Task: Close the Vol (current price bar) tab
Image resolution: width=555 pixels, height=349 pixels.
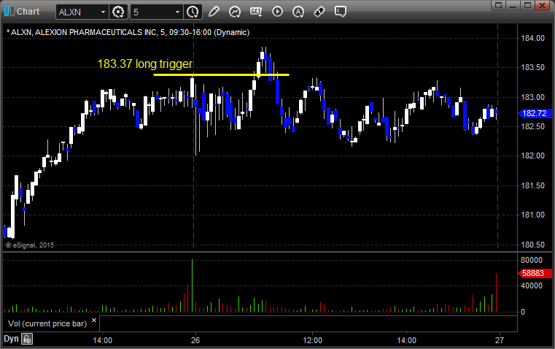Action: [x=93, y=321]
